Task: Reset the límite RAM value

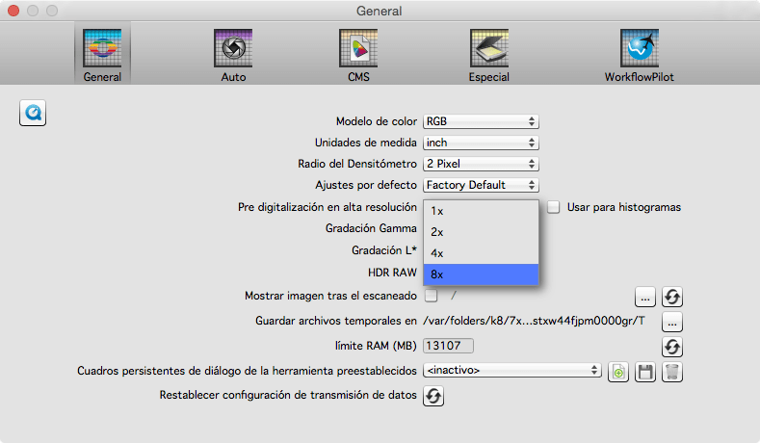Action: pos(672,346)
